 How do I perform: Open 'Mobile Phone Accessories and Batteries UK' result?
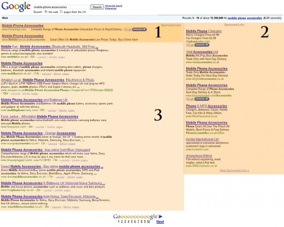pos(34,100)
